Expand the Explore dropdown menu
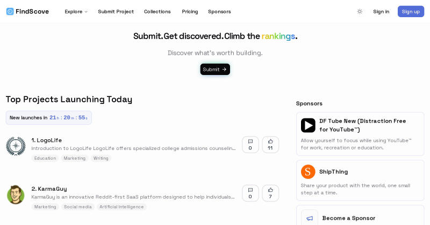Screen dimensions: 430x225 coord(76,11)
